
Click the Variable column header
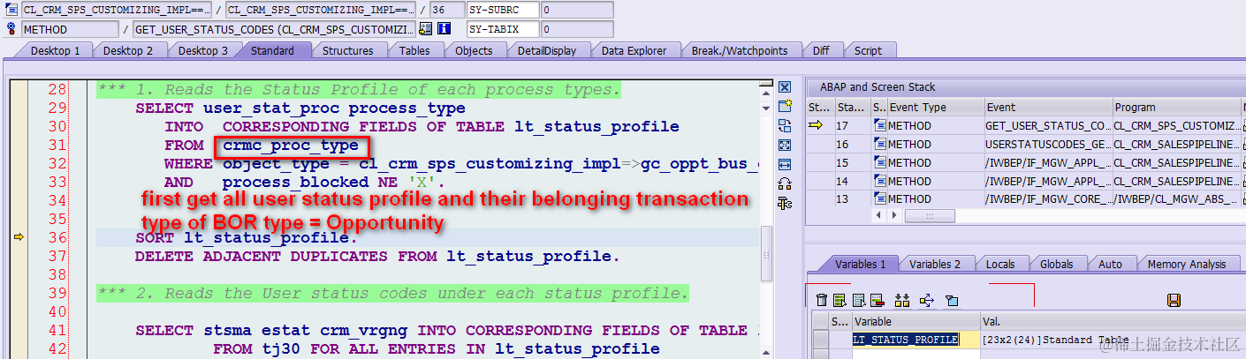(x=916, y=322)
